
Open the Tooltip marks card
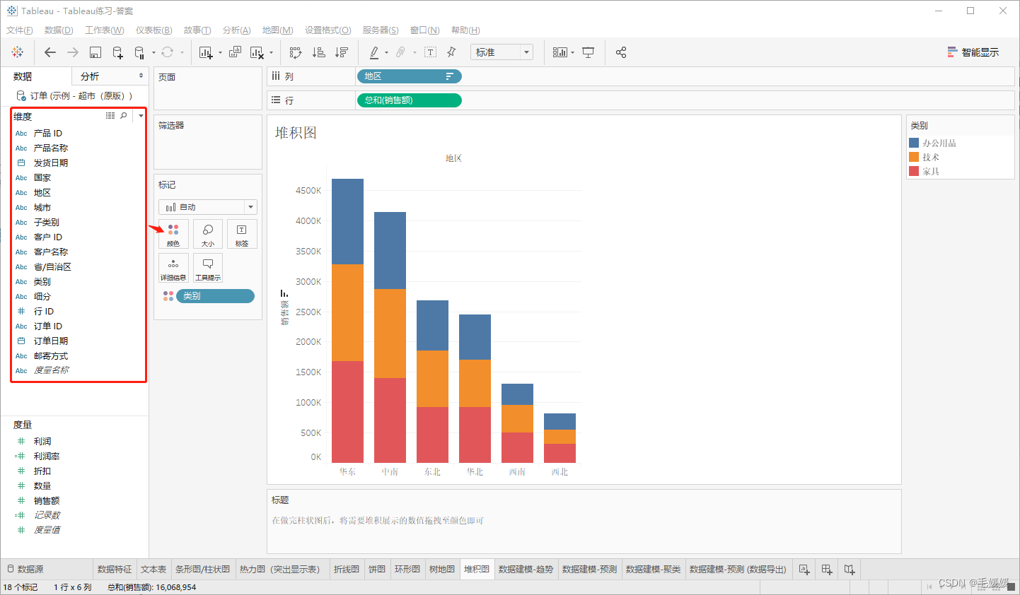(208, 268)
